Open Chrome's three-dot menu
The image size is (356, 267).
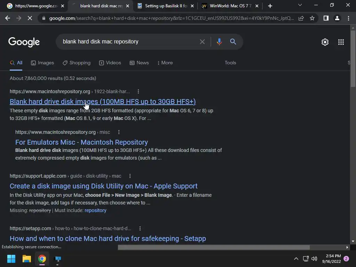[x=348, y=18]
